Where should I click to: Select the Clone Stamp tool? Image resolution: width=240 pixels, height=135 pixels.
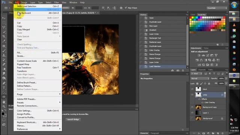pyautogui.click(x=4, y=55)
